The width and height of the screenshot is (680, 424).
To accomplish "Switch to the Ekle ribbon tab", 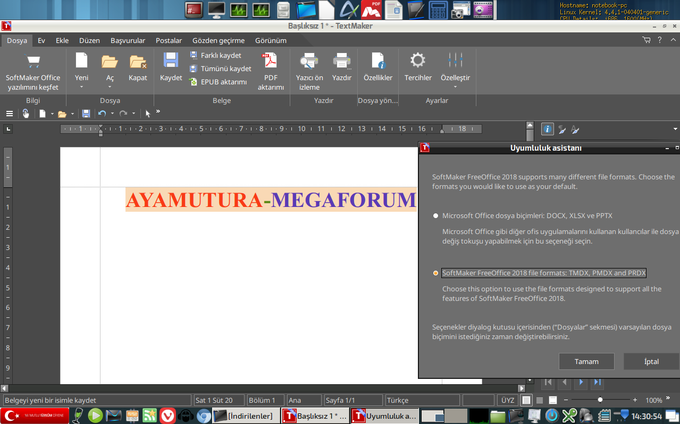I will [x=62, y=40].
